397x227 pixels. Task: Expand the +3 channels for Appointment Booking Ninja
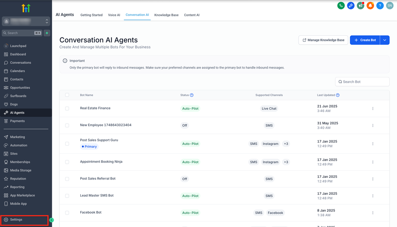[286, 162]
